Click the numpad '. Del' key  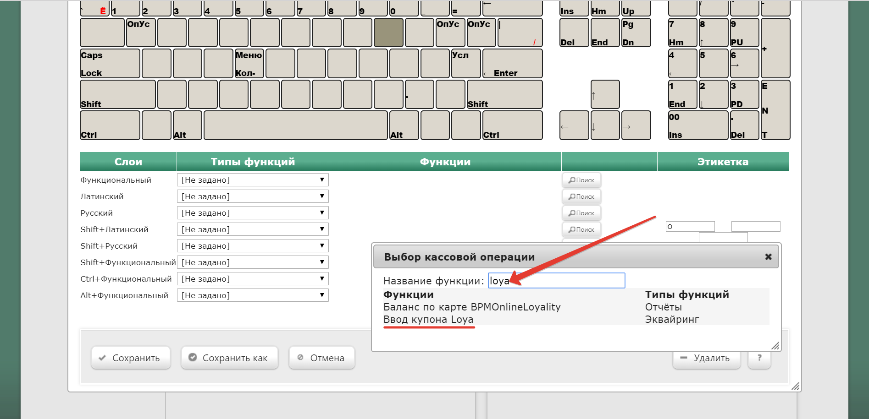pyautogui.click(x=745, y=125)
